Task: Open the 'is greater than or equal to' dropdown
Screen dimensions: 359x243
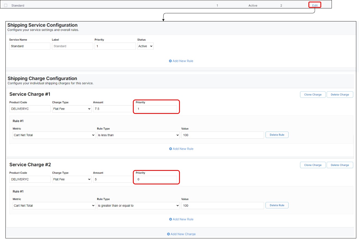Action: tap(138, 206)
